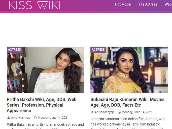This screenshot has height=129, width=172.
Task: Click the Kiss Wiki site logo
Action: coord(35,5)
